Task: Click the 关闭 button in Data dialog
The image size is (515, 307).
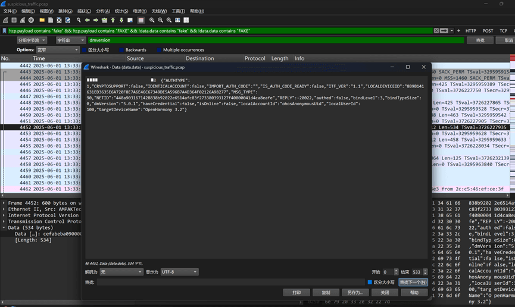Action: tap(385, 293)
